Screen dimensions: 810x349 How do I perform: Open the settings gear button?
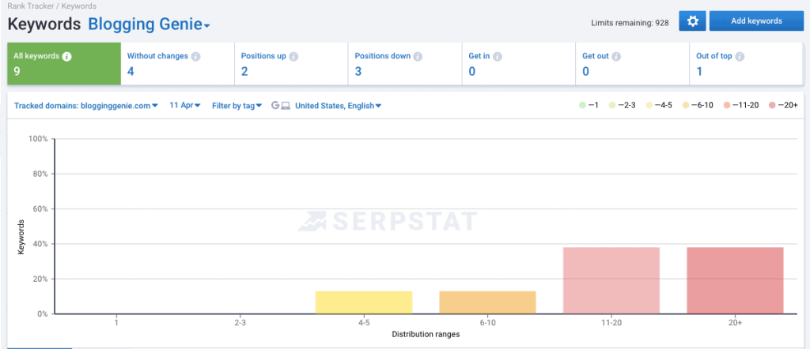coord(692,21)
